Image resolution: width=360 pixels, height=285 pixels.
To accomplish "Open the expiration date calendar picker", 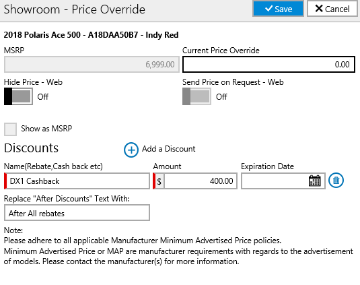I will pyautogui.click(x=314, y=181).
